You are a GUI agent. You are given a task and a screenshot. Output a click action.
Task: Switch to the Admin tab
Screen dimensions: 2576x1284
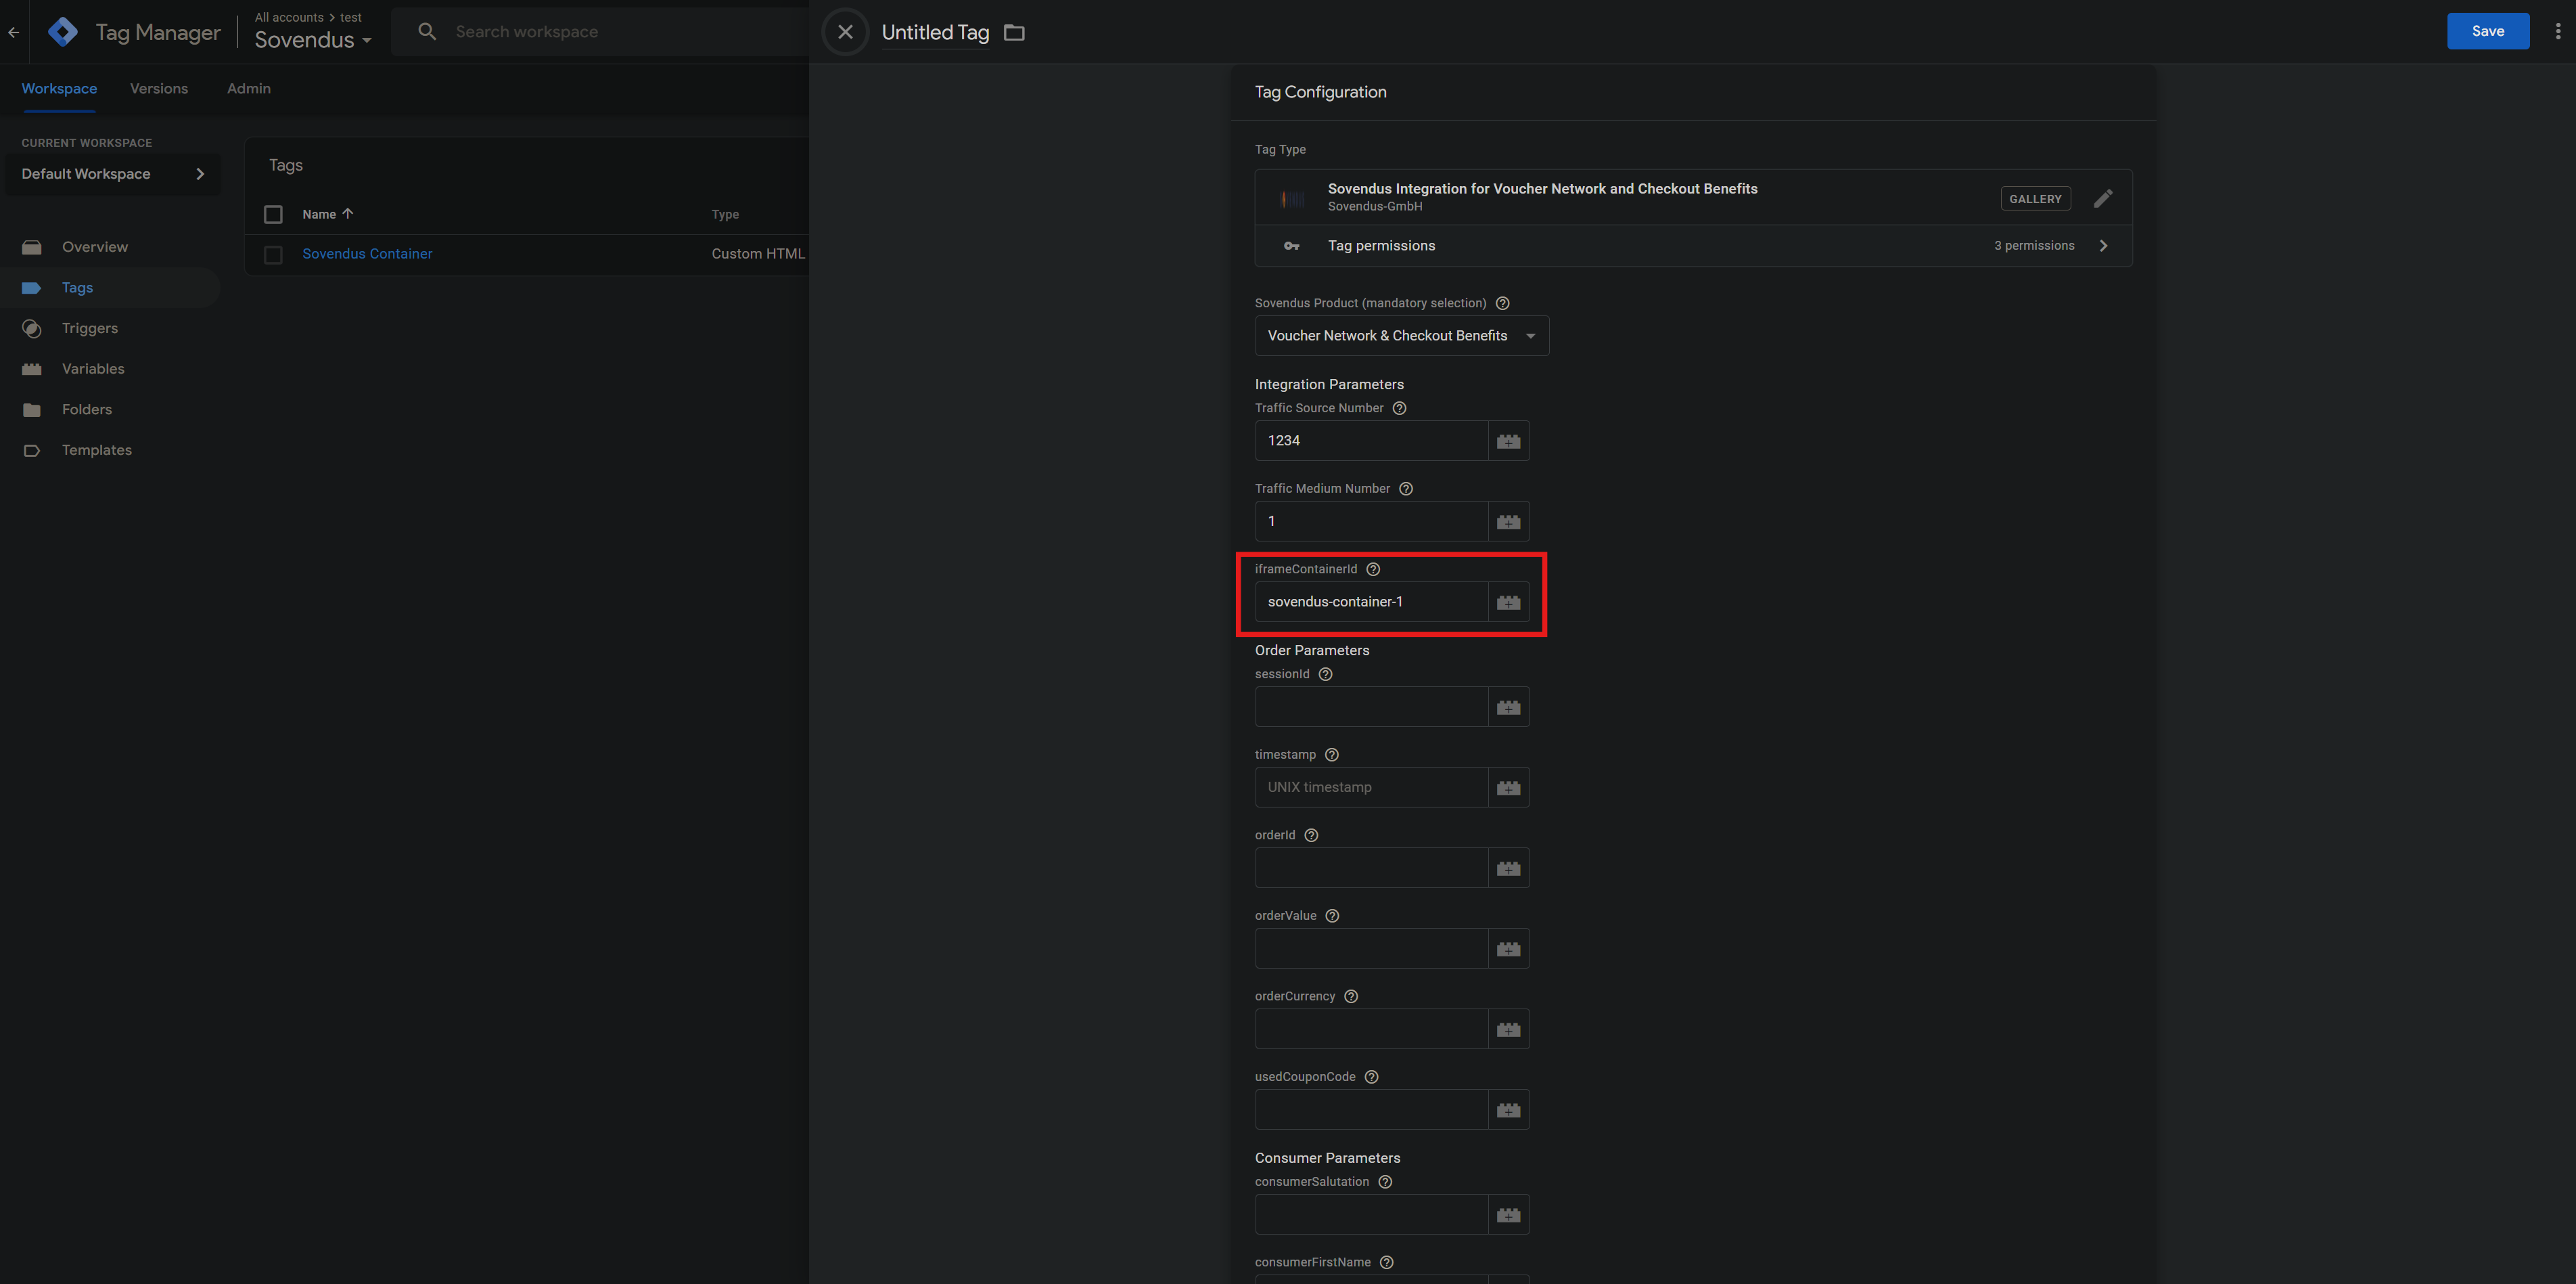[x=249, y=88]
